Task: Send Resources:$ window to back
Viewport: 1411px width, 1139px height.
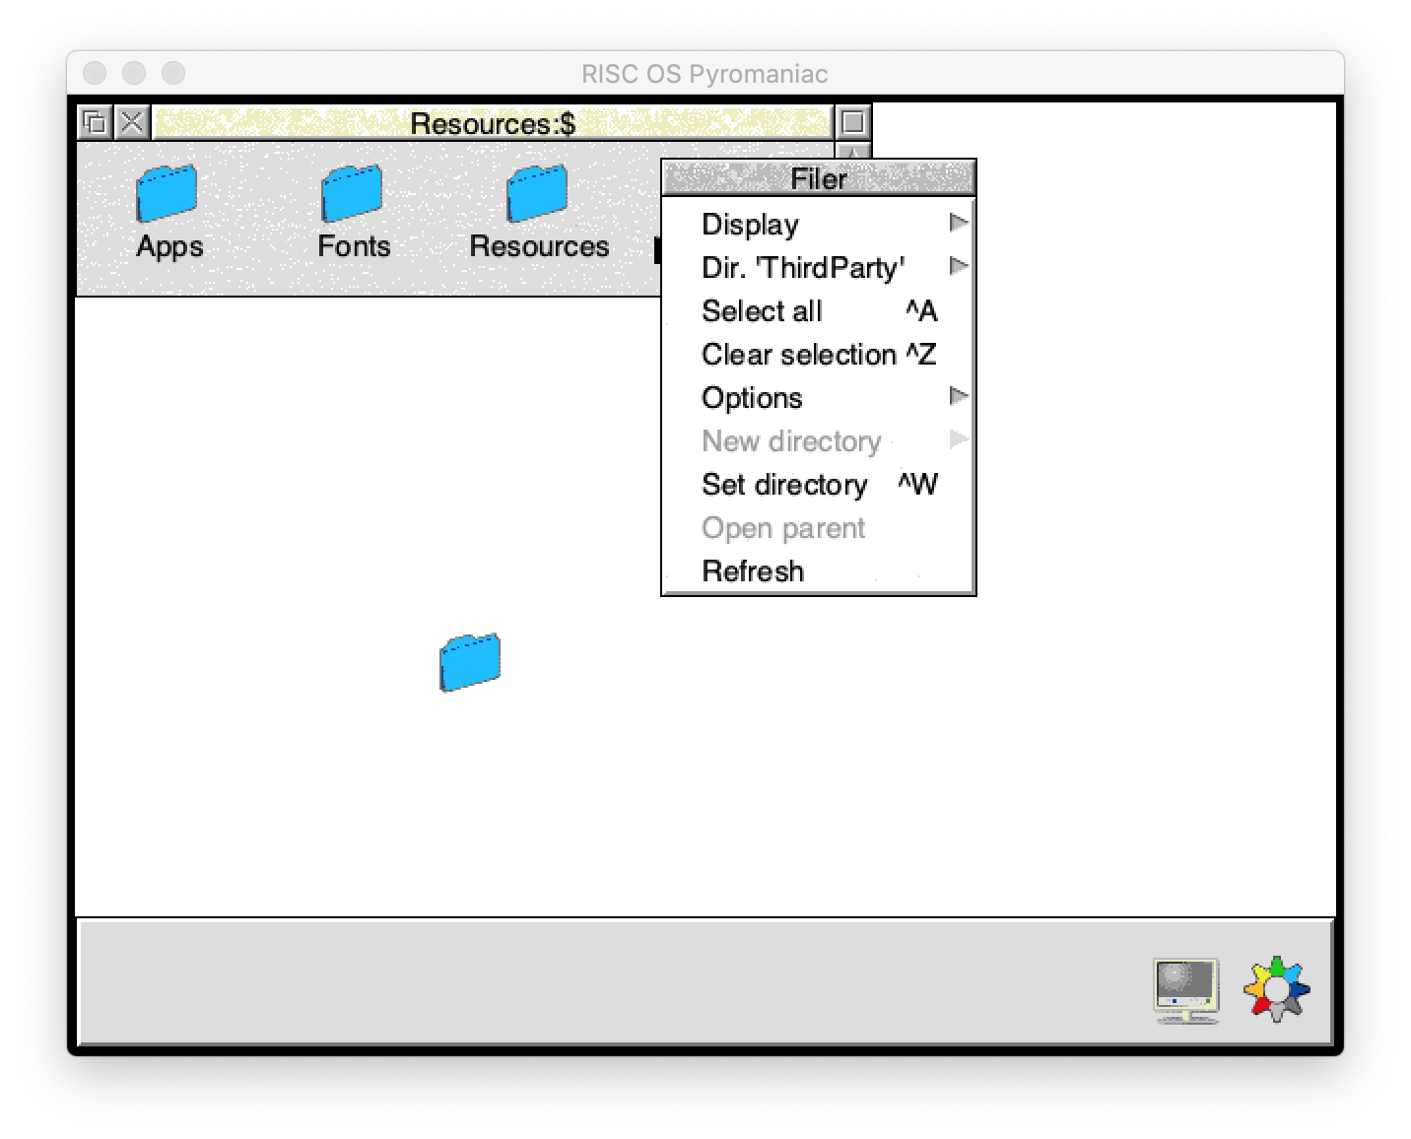Action: pyautogui.click(x=96, y=123)
